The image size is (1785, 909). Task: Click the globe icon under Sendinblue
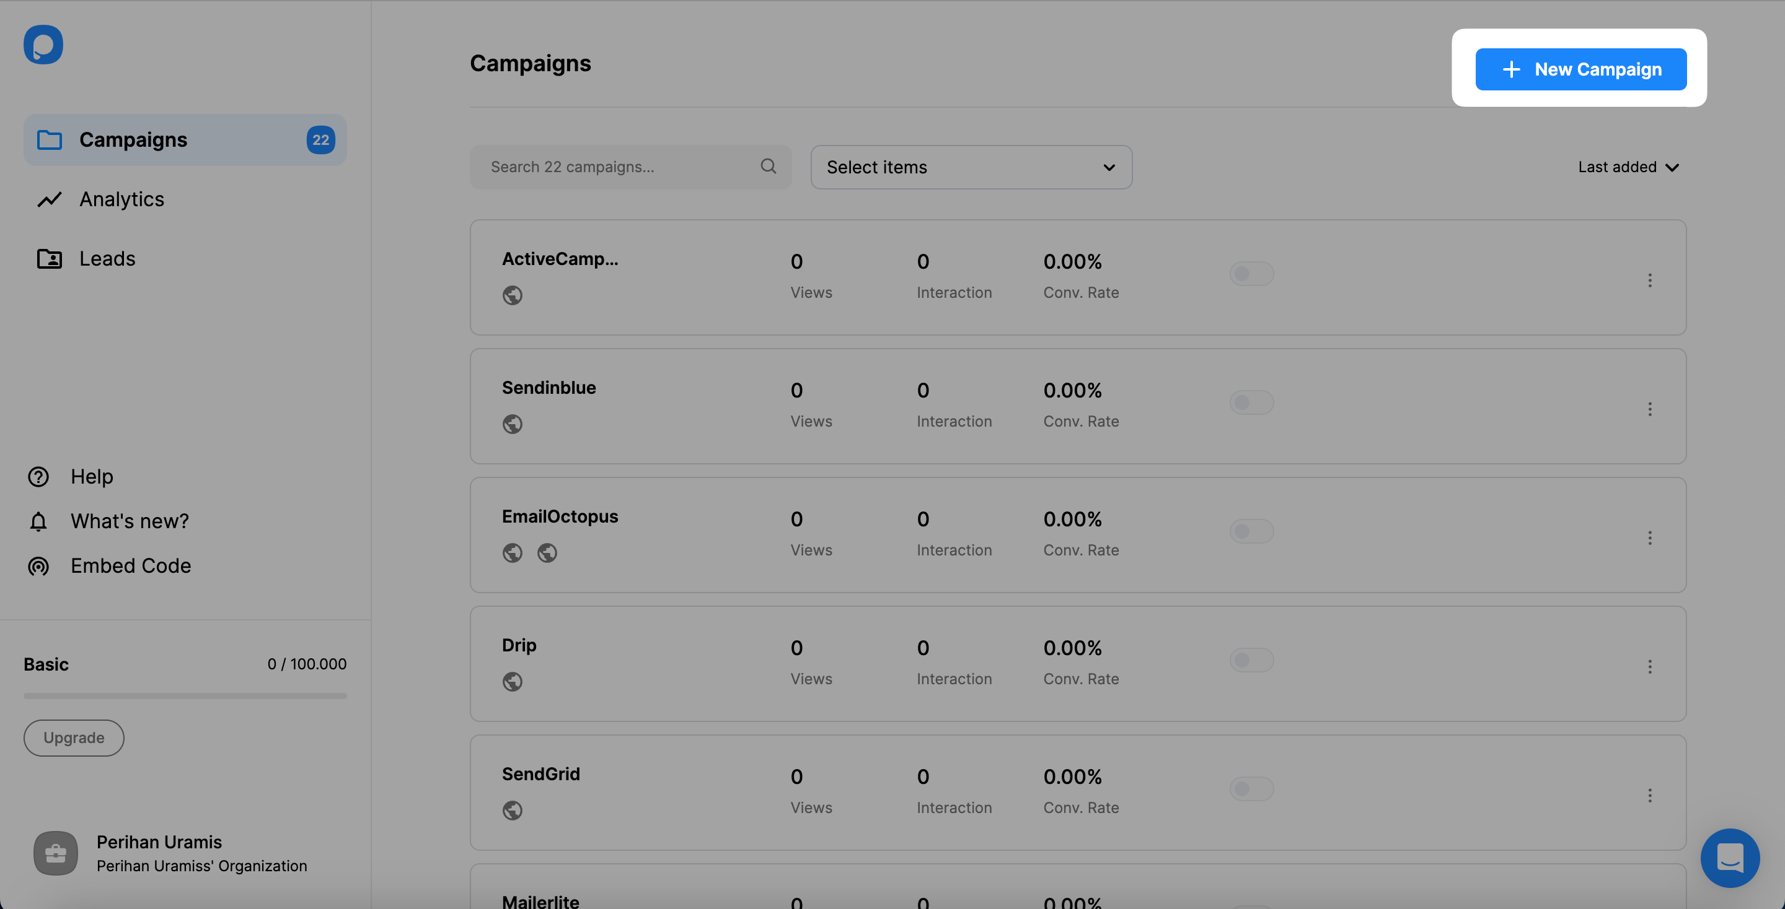click(x=512, y=424)
